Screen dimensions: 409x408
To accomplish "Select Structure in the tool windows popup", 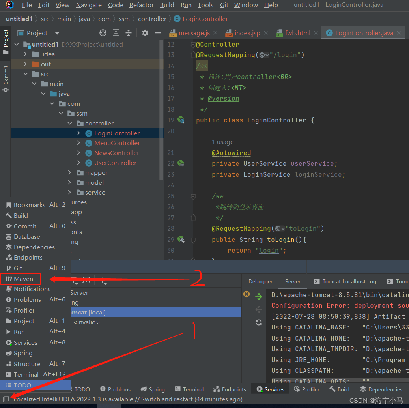I will 35,364.
